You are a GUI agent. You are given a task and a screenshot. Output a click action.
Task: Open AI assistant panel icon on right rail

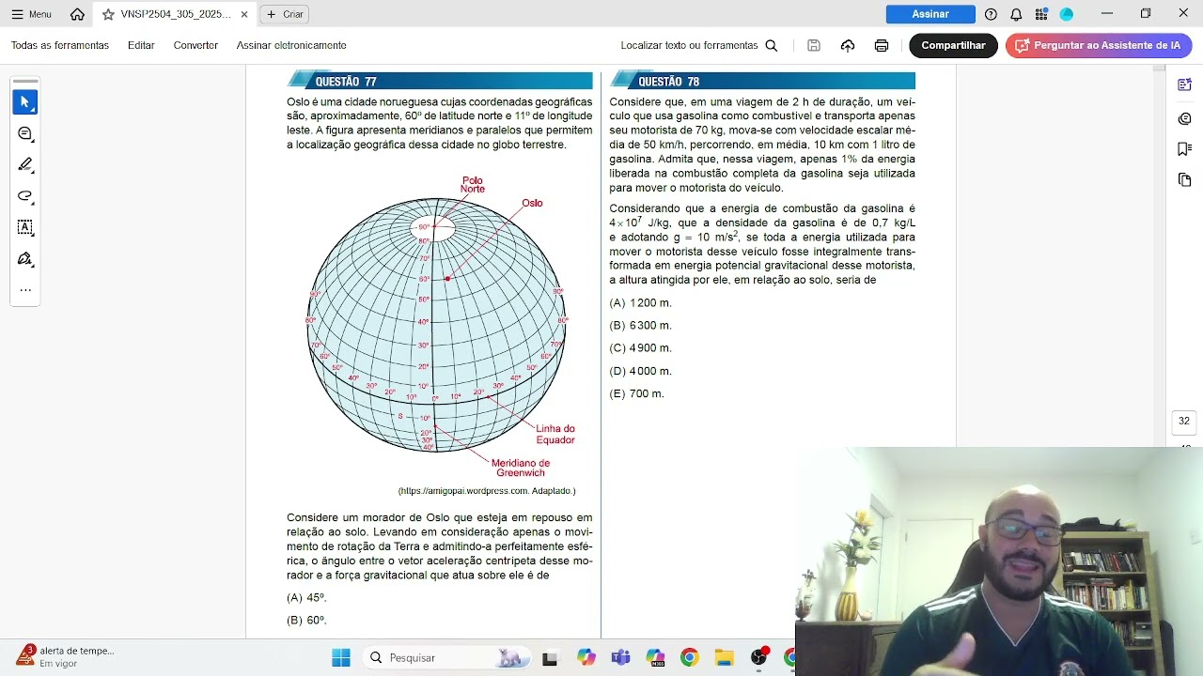coord(1184,84)
